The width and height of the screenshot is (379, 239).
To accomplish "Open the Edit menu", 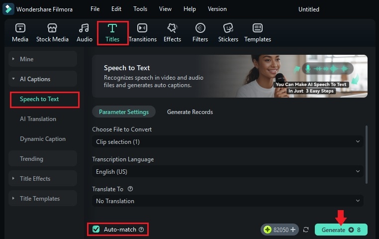I will coord(116,9).
